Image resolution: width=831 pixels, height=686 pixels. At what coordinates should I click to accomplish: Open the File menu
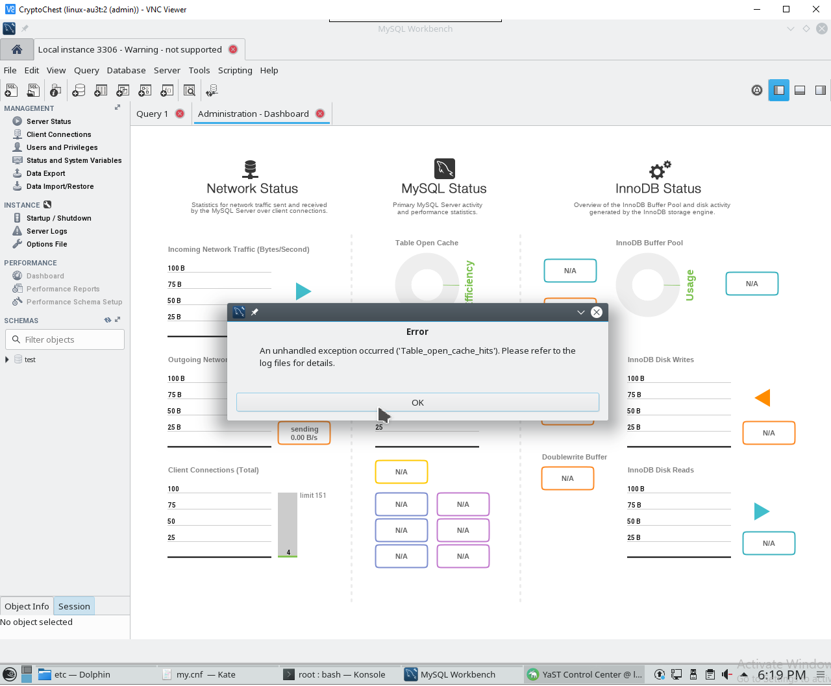point(10,70)
